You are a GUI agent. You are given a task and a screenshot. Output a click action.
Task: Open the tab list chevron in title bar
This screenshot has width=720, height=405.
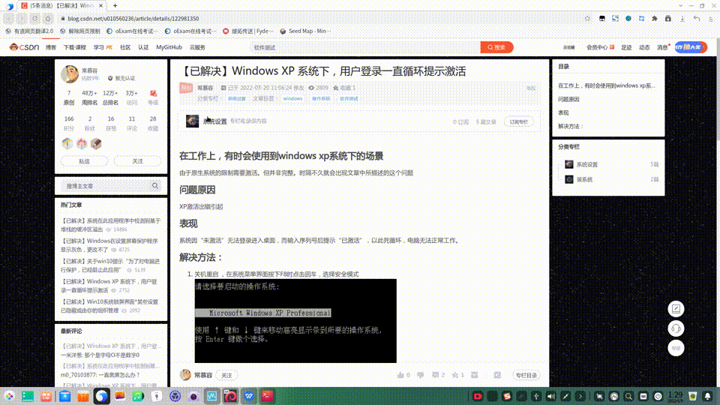coord(680,5)
